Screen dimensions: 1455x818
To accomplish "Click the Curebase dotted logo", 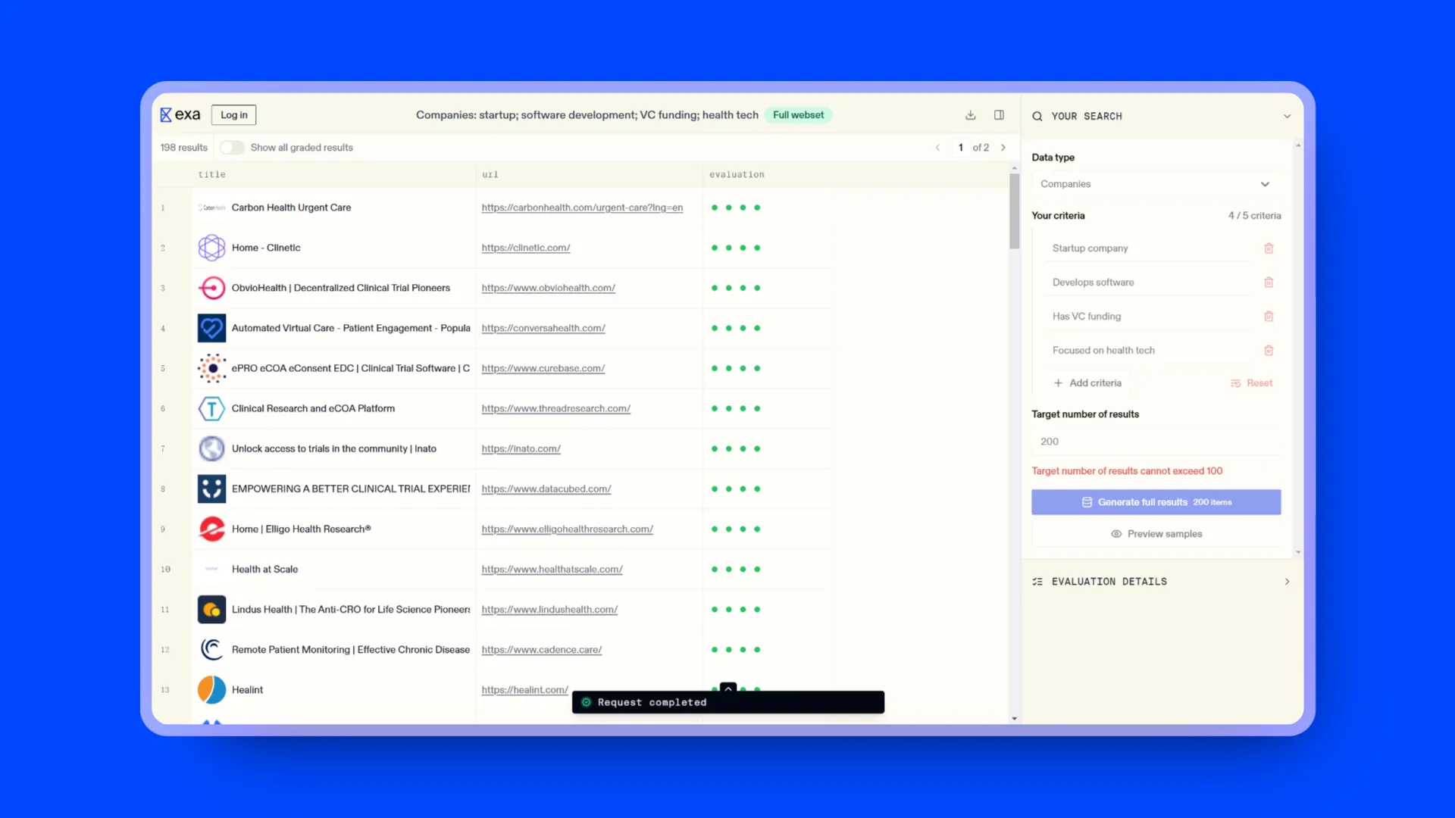I will coord(211,368).
